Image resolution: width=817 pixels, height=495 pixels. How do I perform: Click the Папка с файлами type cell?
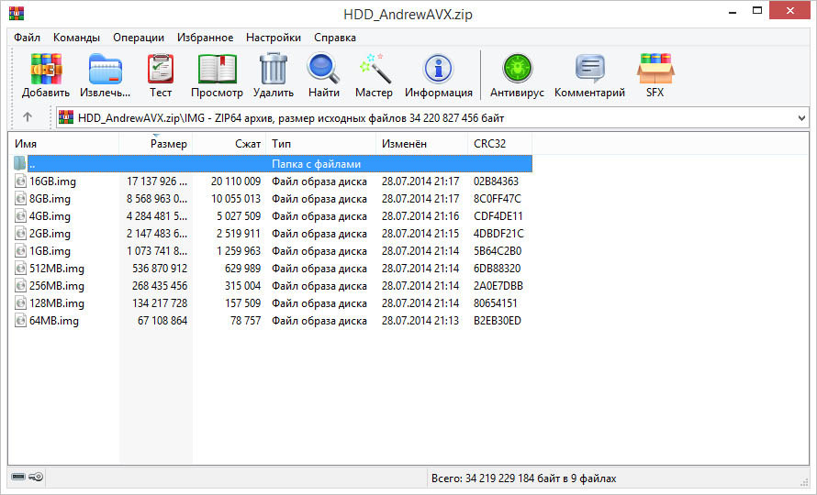point(317,163)
